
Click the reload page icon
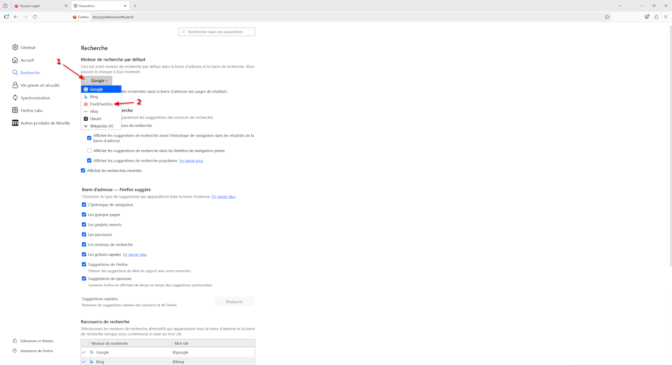(35, 17)
